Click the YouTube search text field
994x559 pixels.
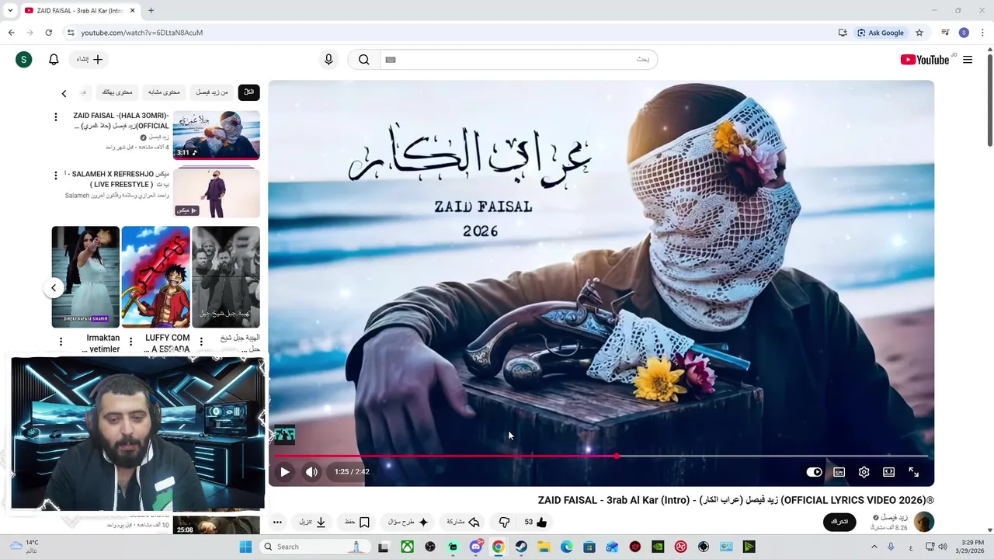click(x=519, y=60)
